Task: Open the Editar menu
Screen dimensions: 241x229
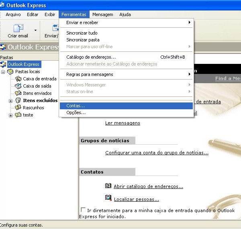Action: (33, 14)
